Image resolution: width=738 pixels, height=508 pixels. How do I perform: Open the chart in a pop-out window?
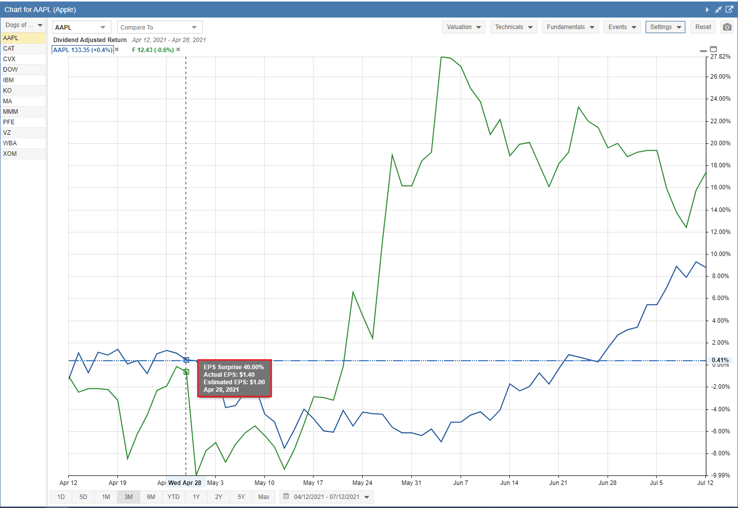coord(729,10)
